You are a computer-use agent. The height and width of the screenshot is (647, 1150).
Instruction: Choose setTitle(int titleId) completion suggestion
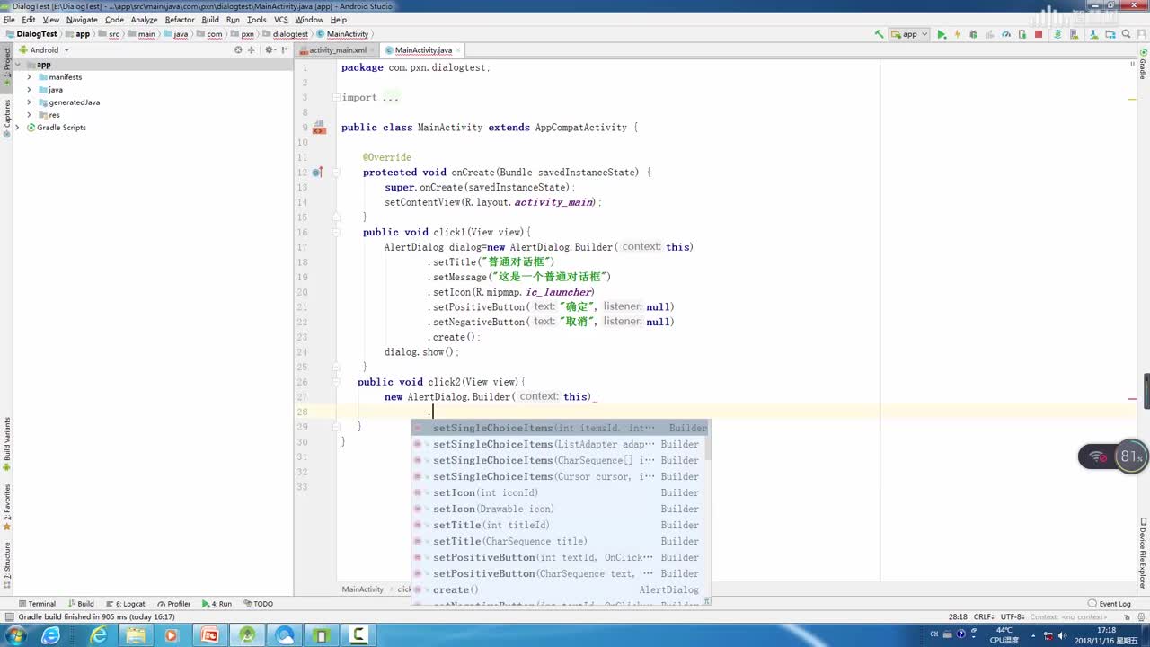(559, 525)
